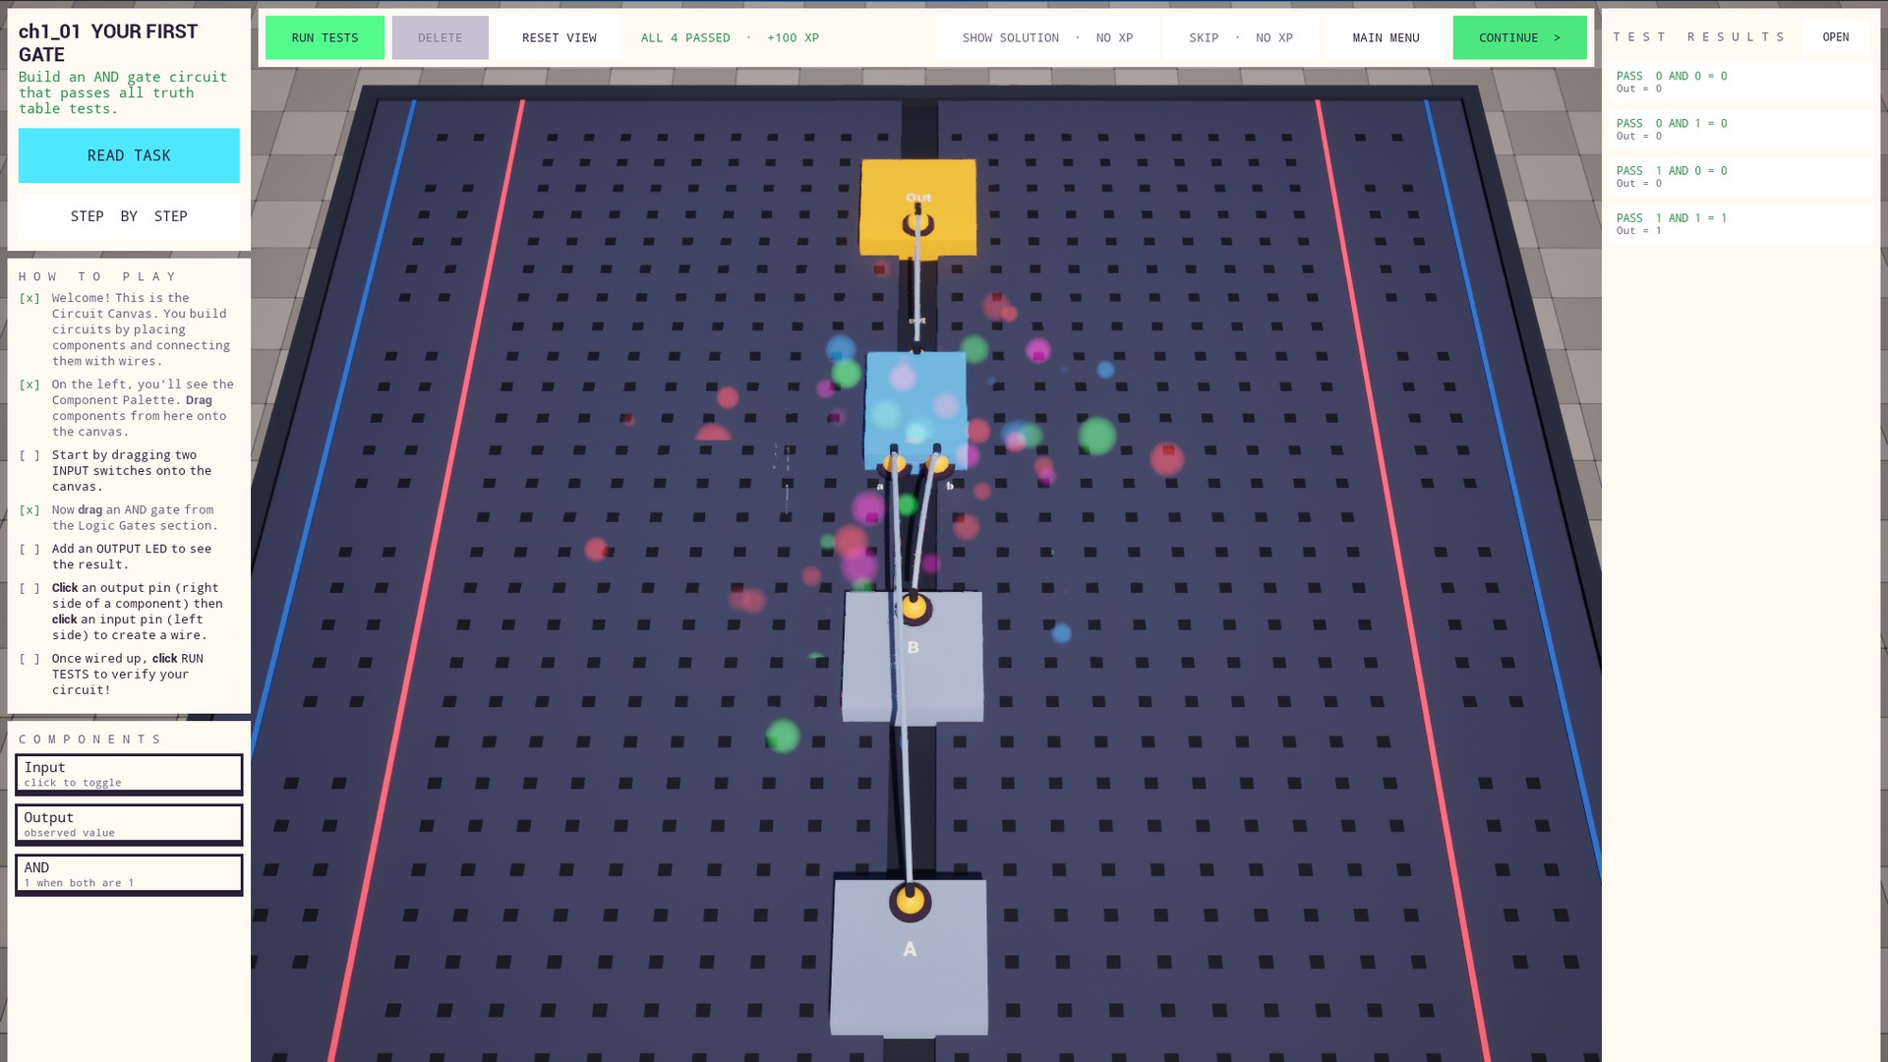
Task: Pick the Input component from the palette
Action: [x=129, y=774]
